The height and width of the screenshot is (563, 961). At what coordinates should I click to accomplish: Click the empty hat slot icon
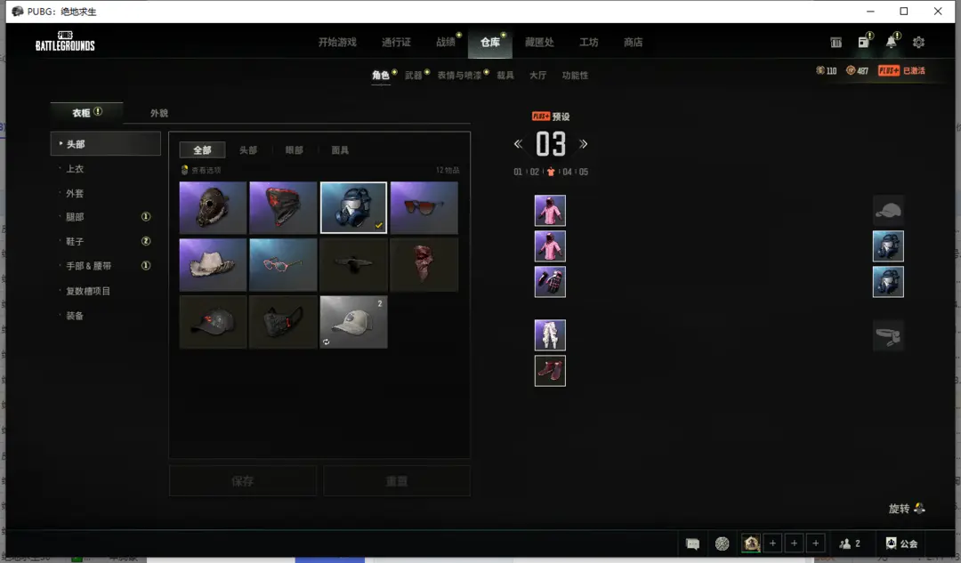(x=888, y=211)
